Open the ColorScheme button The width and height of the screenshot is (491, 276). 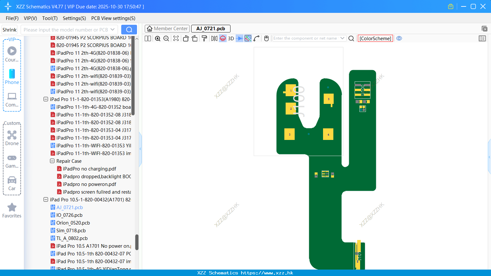pyautogui.click(x=375, y=38)
